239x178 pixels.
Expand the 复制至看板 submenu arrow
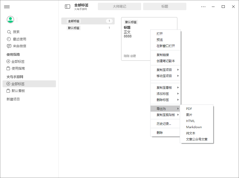click(178, 88)
